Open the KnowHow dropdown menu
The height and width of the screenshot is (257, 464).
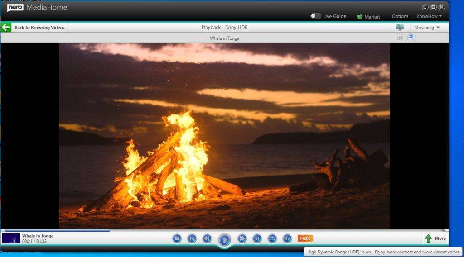click(x=429, y=16)
